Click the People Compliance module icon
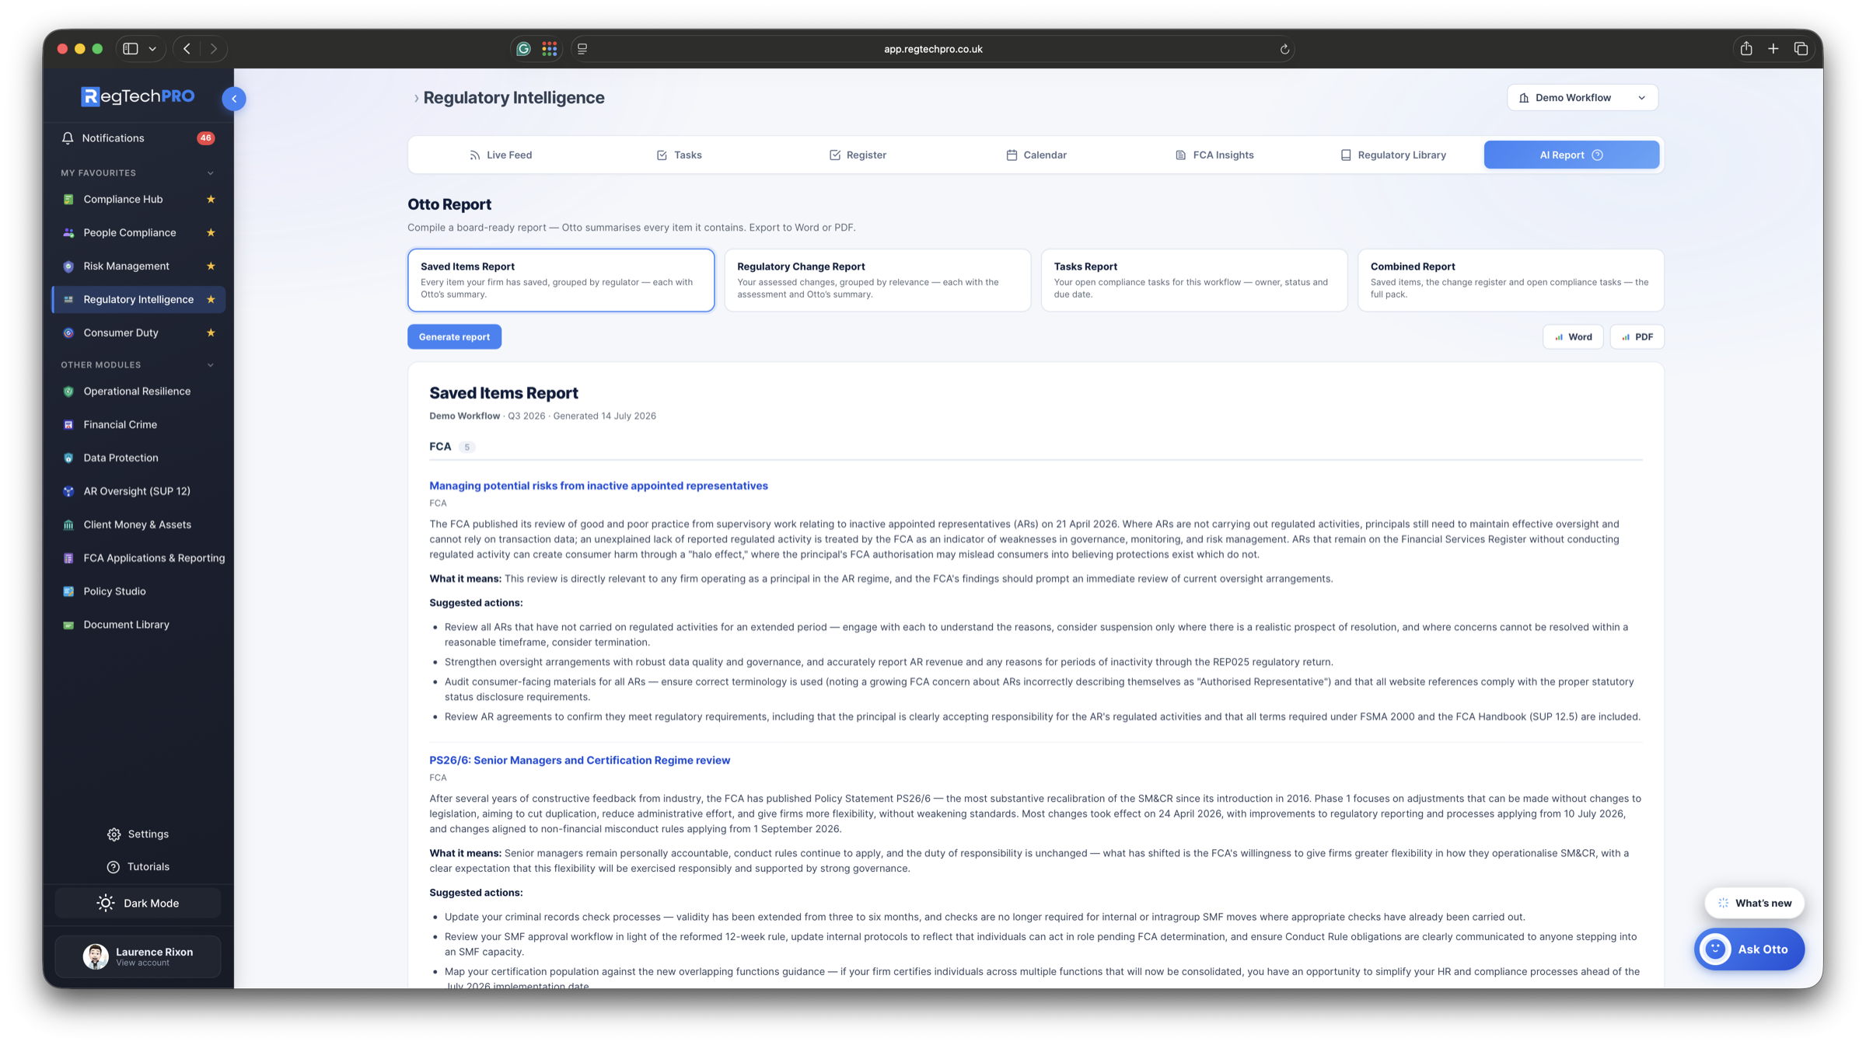This screenshot has height=1045, width=1866. click(68, 232)
